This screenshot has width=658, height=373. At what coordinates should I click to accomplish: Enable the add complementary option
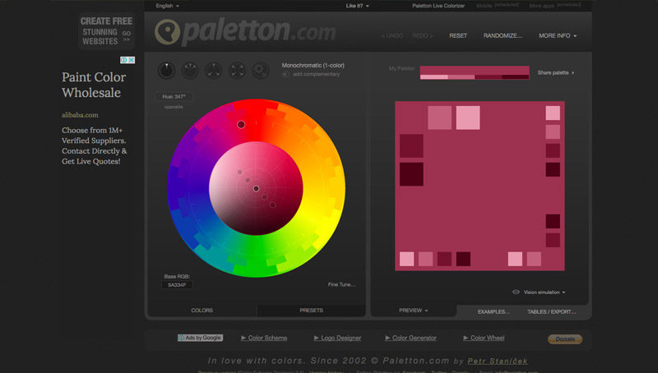click(285, 74)
